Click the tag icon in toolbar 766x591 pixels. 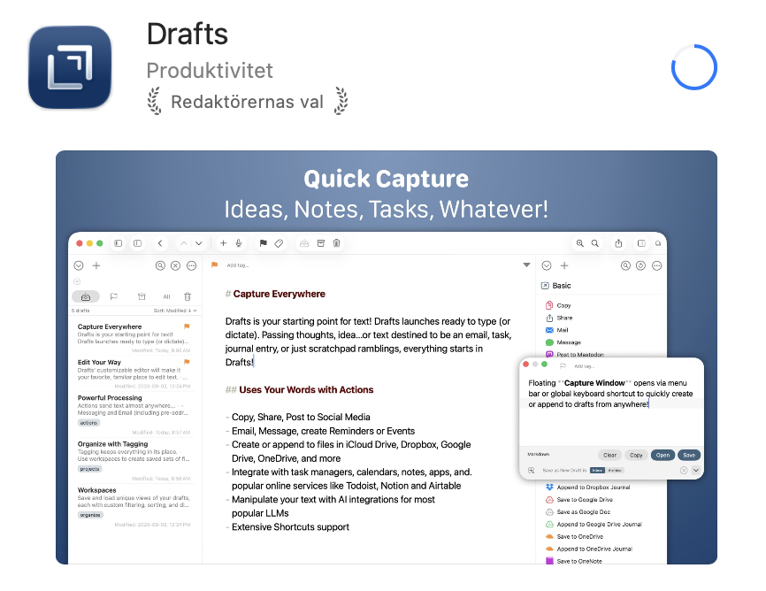click(279, 243)
